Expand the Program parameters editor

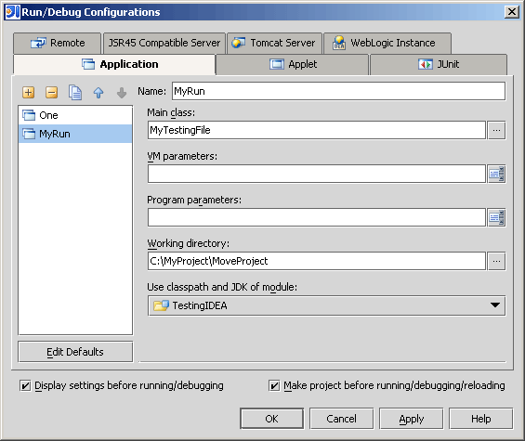tap(496, 217)
